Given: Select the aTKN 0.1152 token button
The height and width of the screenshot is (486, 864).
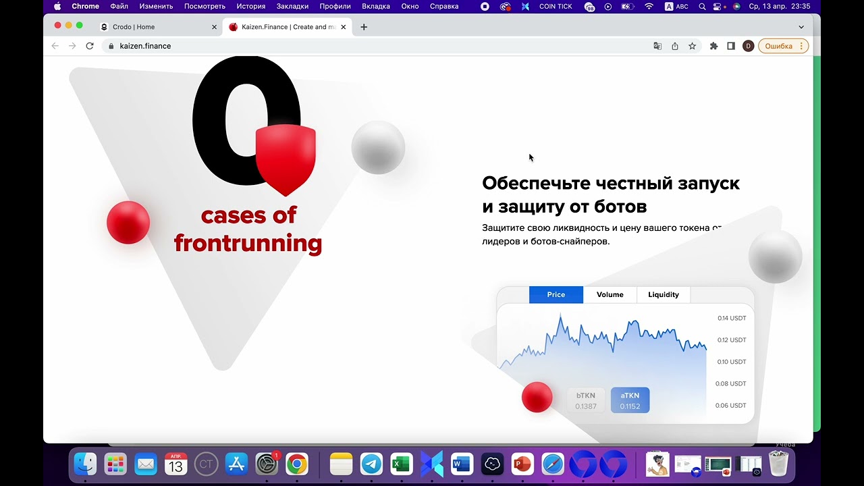Looking at the screenshot, I should tap(630, 400).
